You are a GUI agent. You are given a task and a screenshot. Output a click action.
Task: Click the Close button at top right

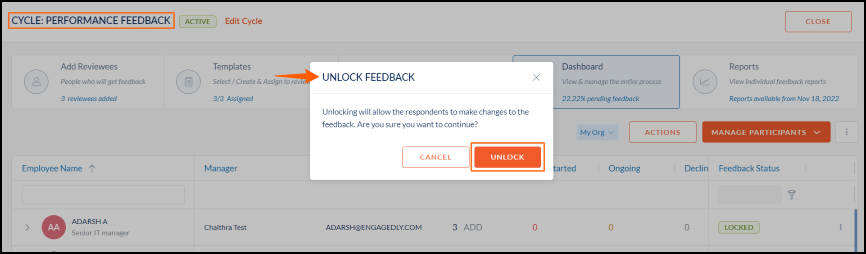(818, 22)
